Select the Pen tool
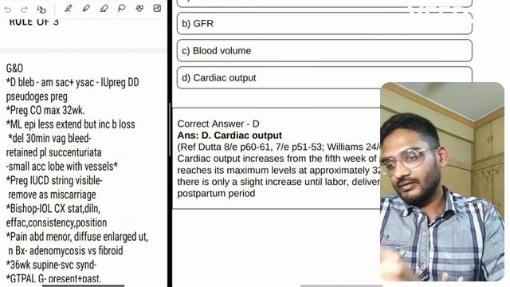This screenshot has width=510, height=287. click(68, 9)
